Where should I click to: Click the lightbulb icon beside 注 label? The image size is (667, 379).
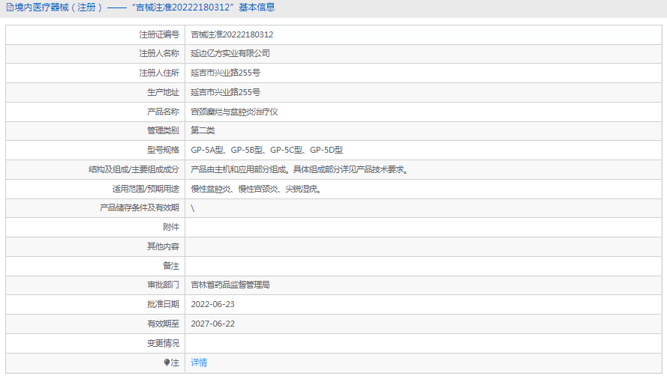point(167,363)
